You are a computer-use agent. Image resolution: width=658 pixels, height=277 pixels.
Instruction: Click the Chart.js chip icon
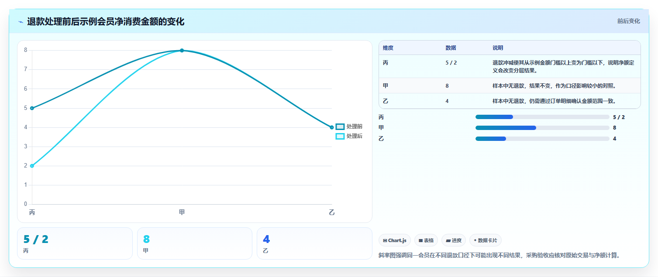(385, 240)
